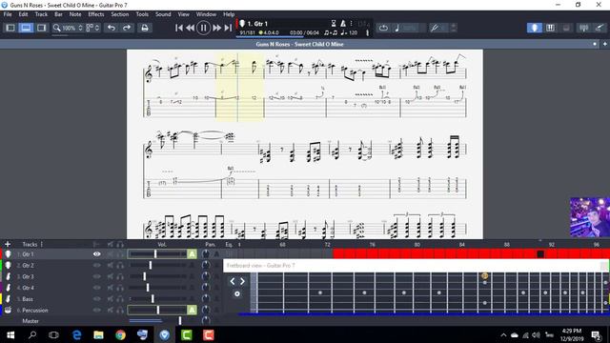
Task: Open the notification center icon
Action: coord(596,334)
